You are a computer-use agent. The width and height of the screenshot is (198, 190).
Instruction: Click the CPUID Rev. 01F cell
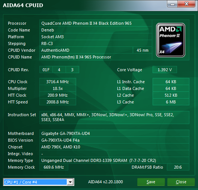46,70
